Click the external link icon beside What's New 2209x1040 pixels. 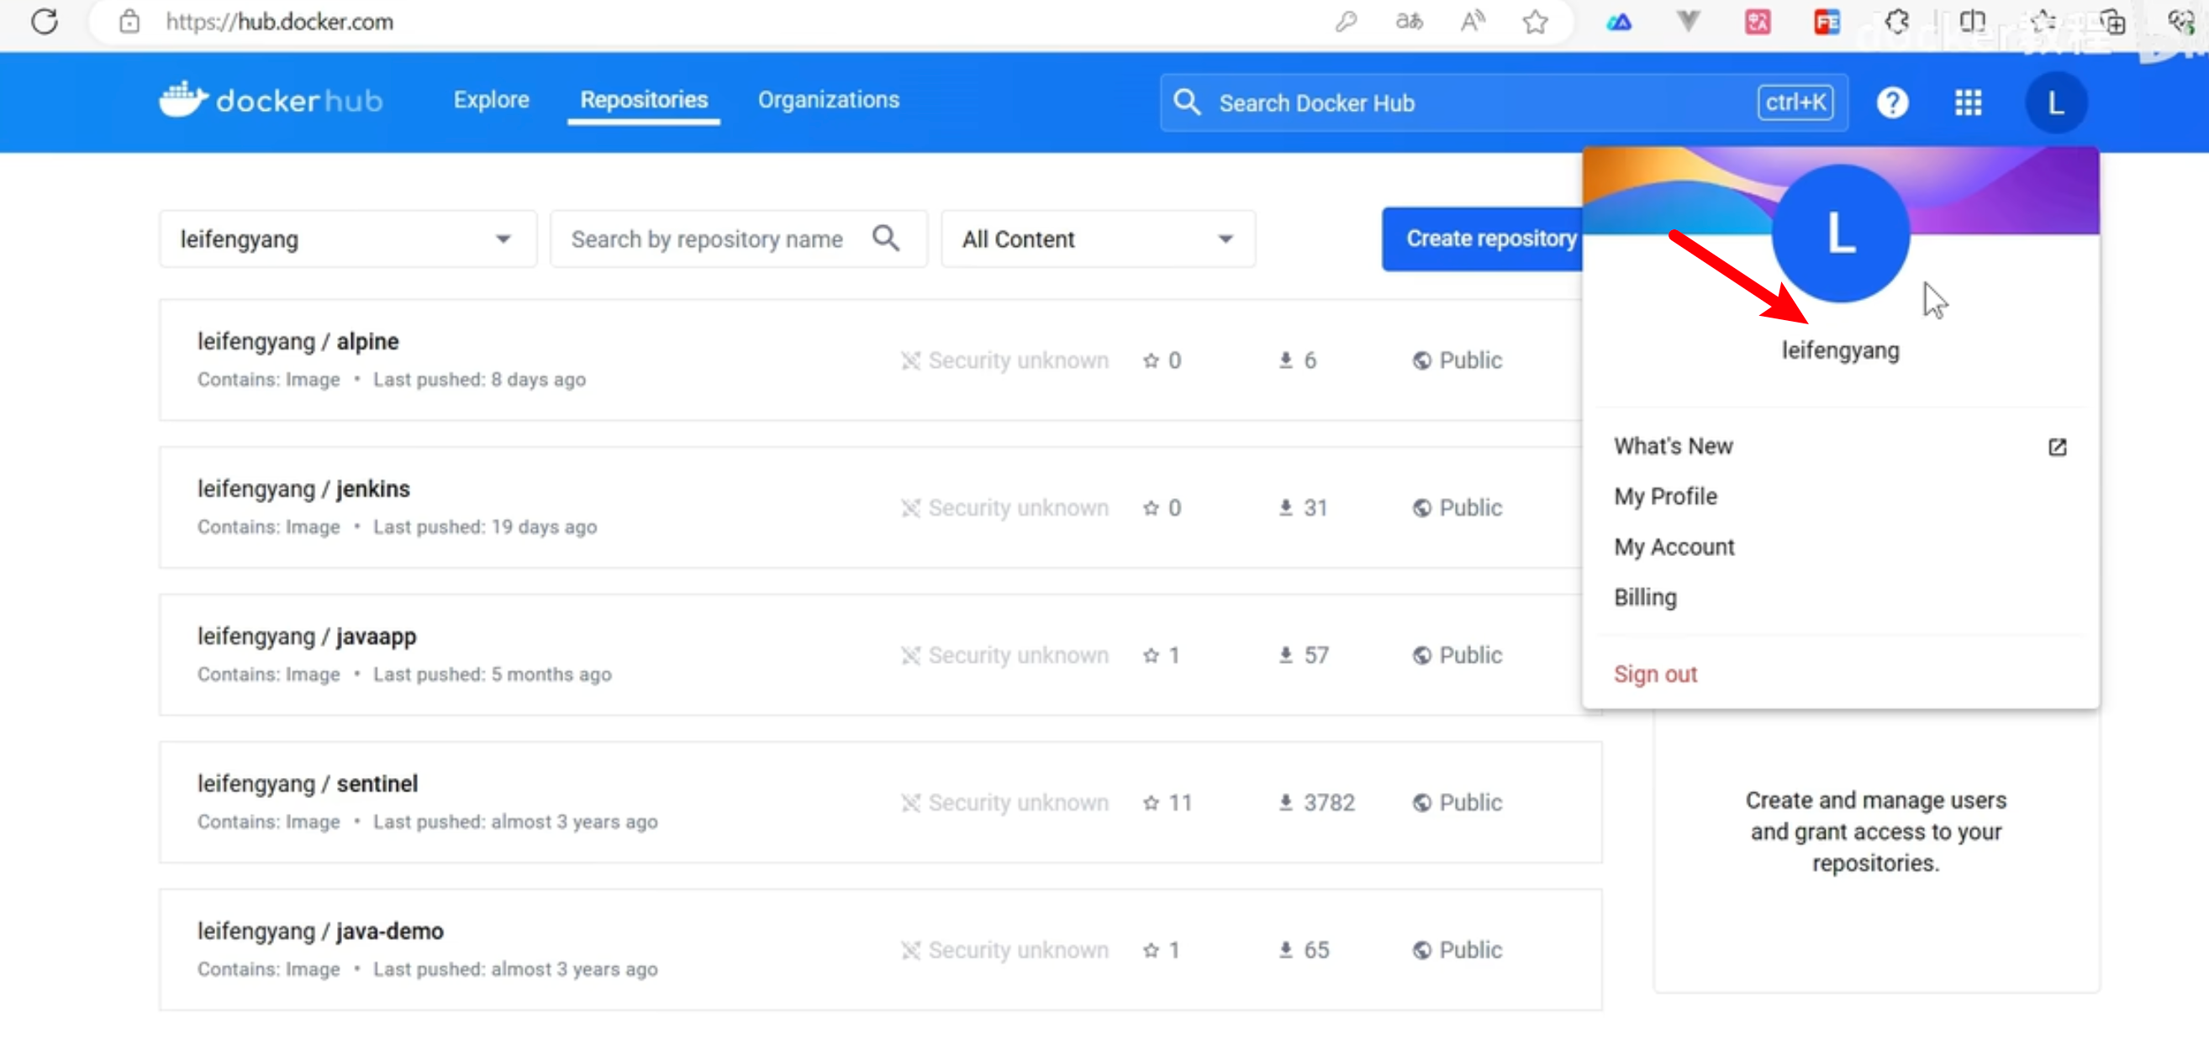point(2057,447)
